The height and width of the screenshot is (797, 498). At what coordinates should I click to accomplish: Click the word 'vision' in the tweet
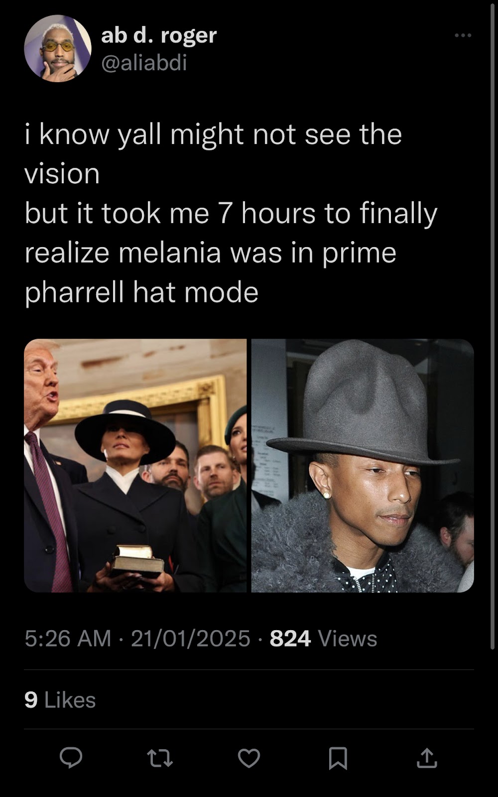[x=62, y=173]
